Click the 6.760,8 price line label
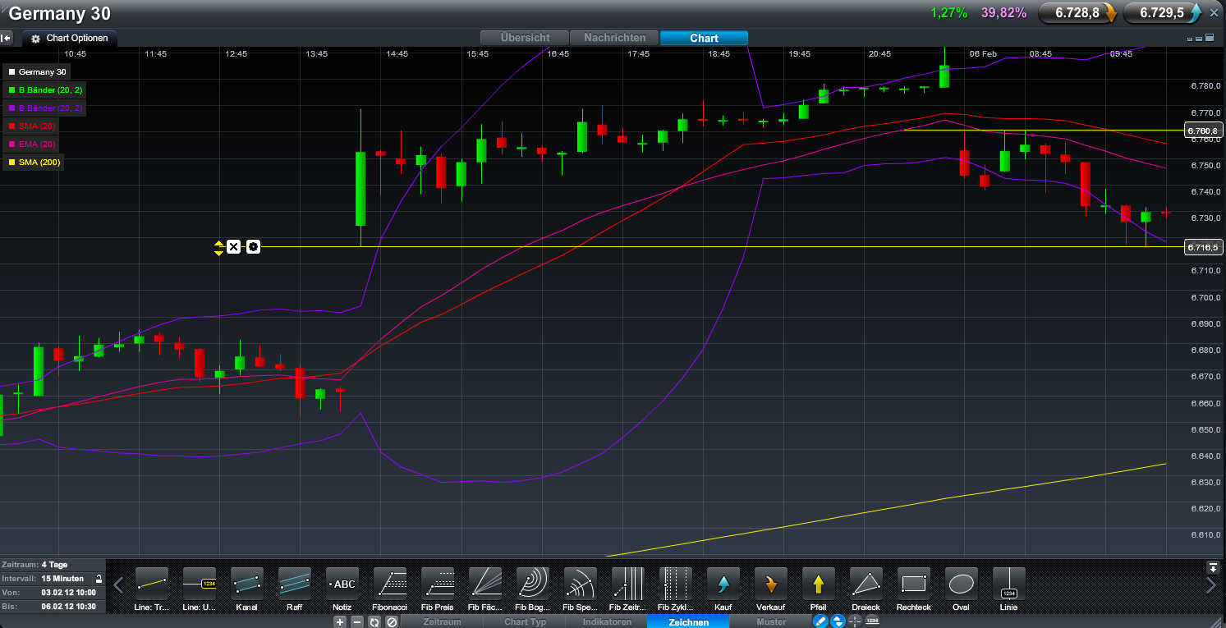The height and width of the screenshot is (628, 1226). 1204,131
